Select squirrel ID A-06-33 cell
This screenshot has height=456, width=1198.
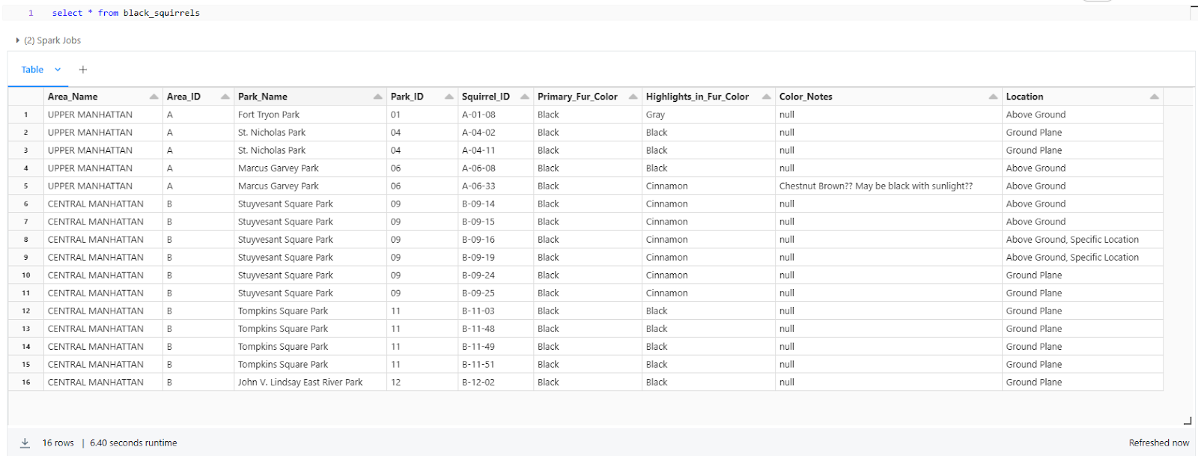coord(496,186)
